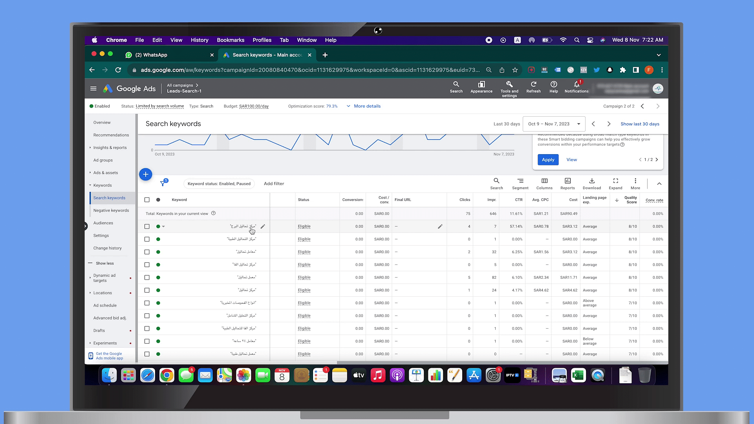754x424 pixels.
Task: Reload the page with Chrome reload button
Action: (x=118, y=70)
